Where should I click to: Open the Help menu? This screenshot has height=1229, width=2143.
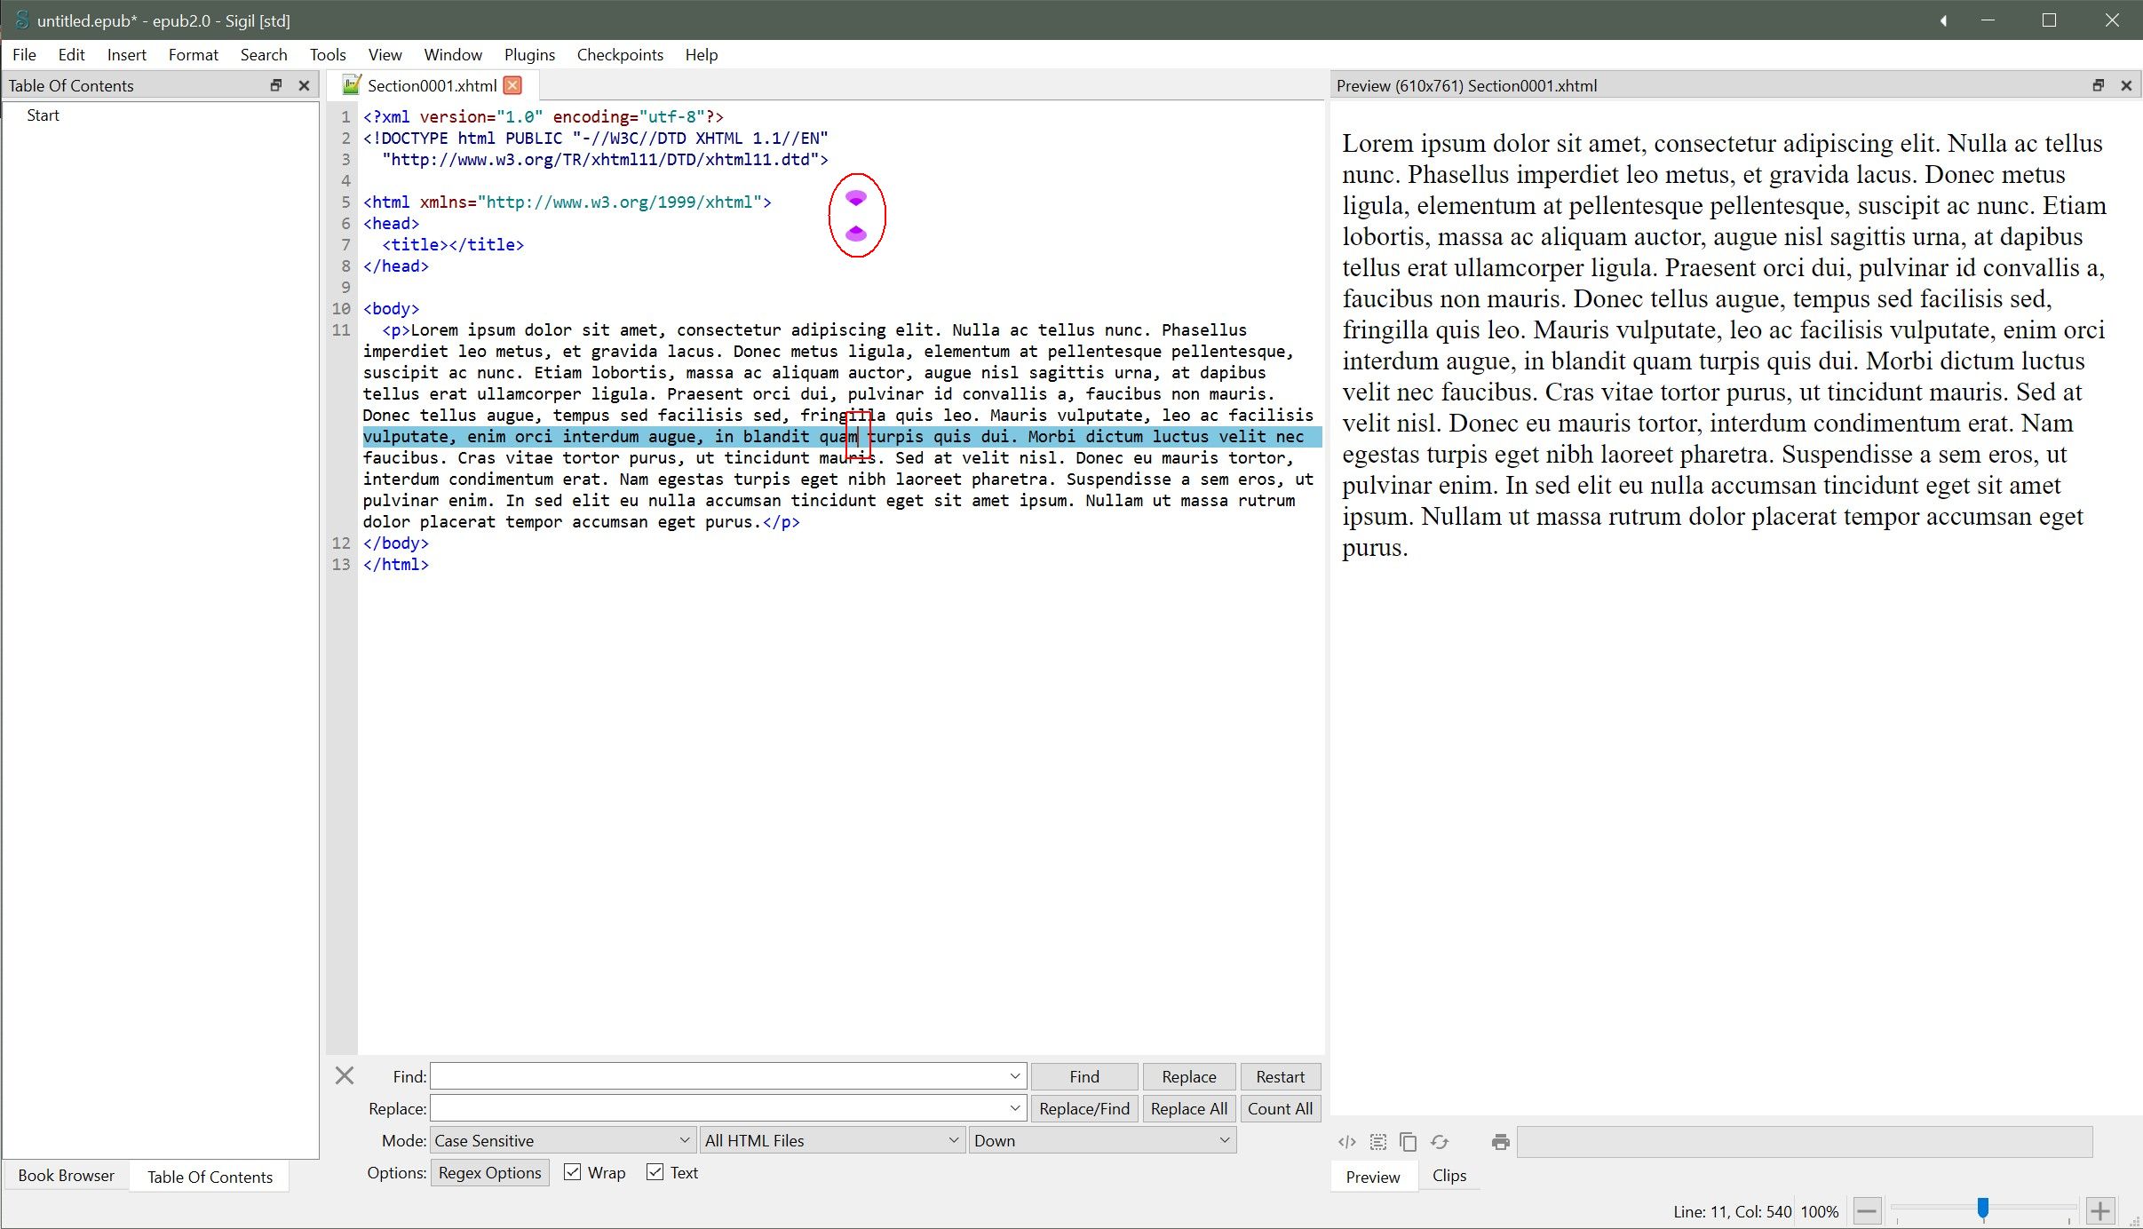[x=701, y=54]
